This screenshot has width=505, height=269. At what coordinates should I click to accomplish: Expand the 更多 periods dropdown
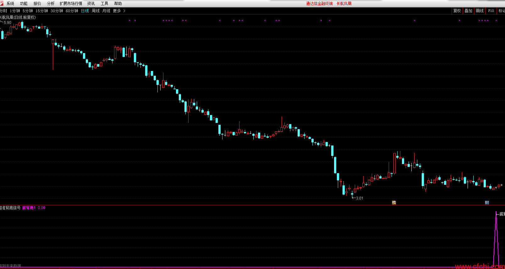click(119, 11)
